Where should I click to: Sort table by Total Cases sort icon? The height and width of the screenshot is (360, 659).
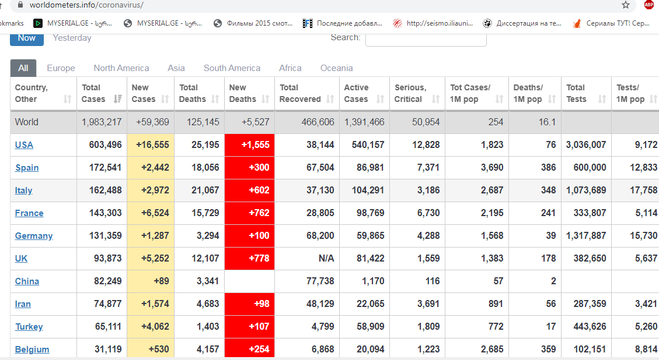click(118, 100)
